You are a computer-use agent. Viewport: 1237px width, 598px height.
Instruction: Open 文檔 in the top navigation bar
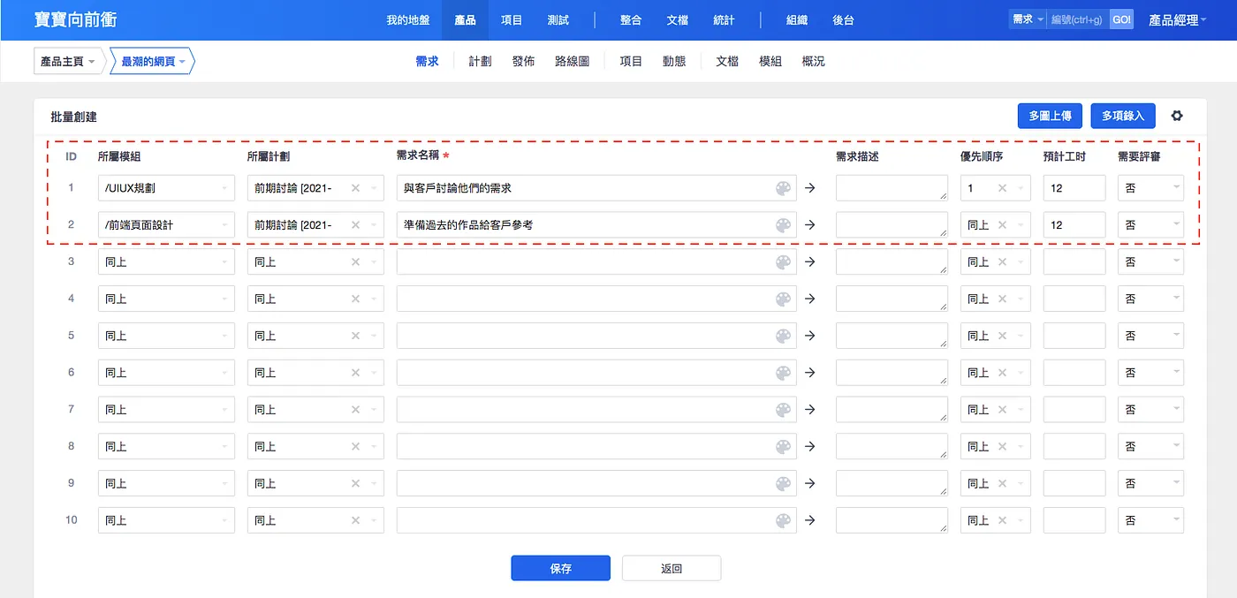point(678,19)
